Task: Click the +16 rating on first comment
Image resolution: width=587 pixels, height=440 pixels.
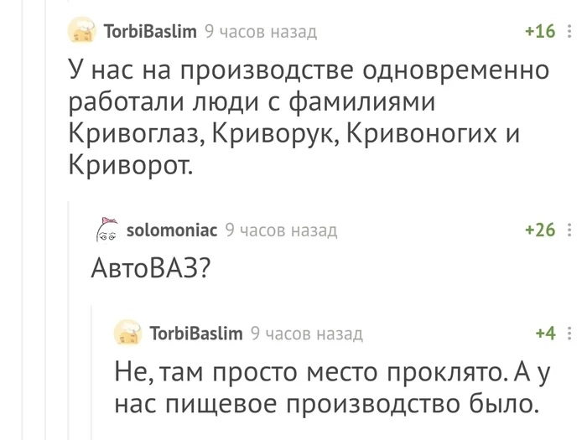Action: [x=540, y=31]
